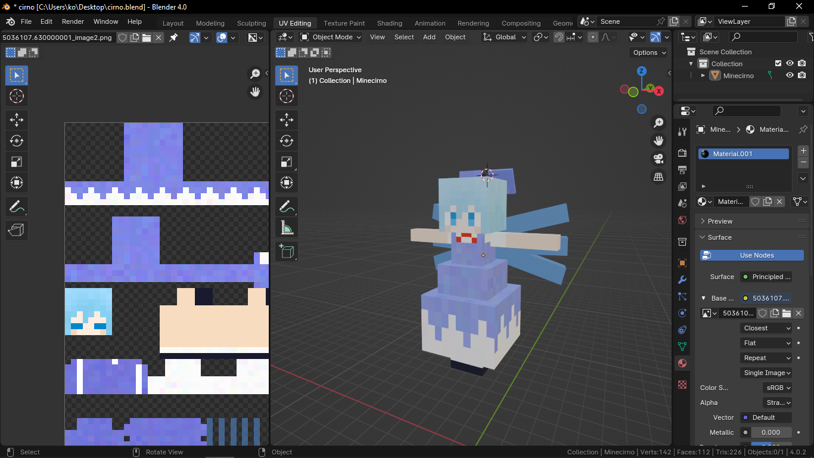Open the Render properties tab
This screenshot has width=814, height=458.
(x=682, y=153)
